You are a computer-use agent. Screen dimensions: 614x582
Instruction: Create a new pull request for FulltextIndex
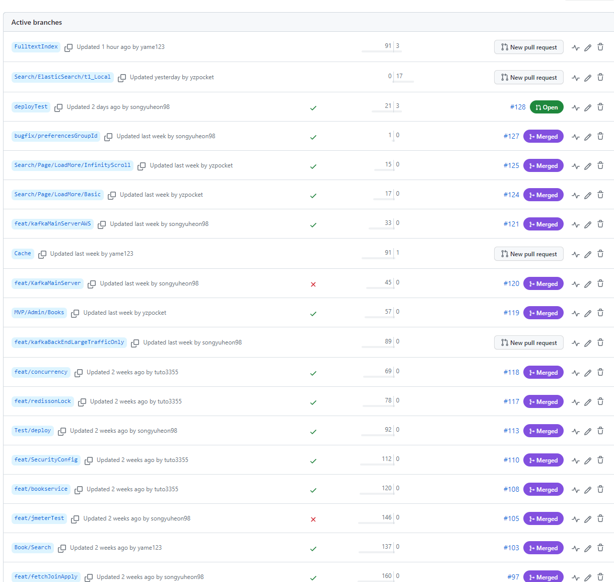[x=529, y=47]
